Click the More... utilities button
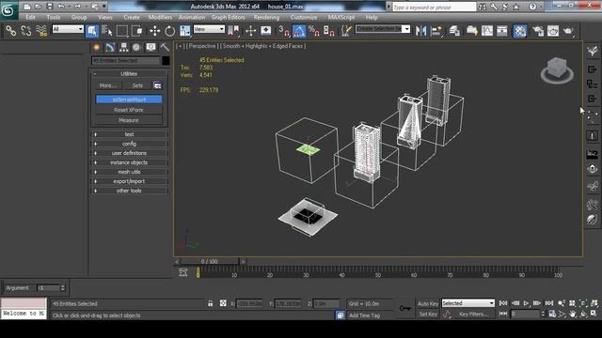The height and width of the screenshot is (338, 602). coord(108,85)
